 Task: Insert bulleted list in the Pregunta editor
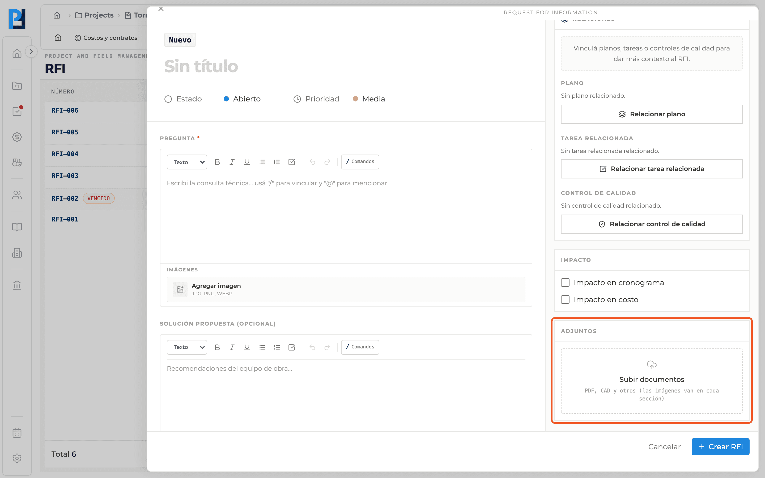point(262,162)
